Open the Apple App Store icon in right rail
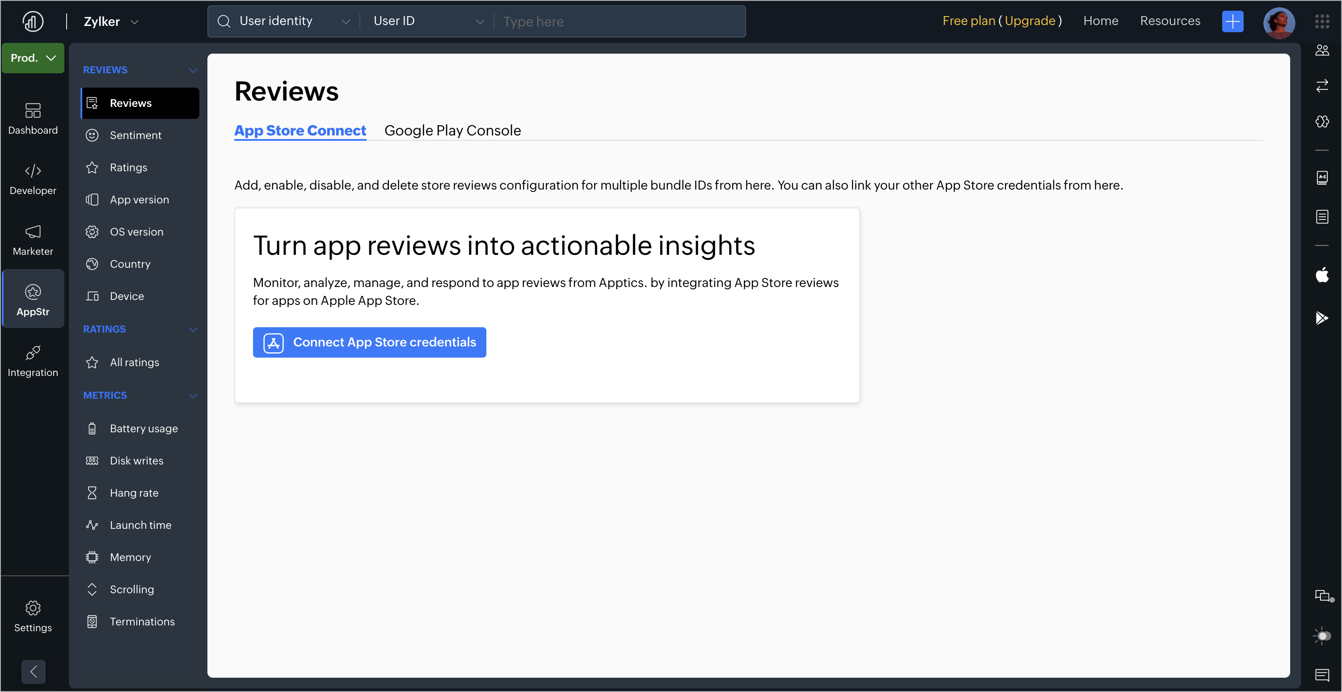Screen dimensions: 1342x692 1322,274
